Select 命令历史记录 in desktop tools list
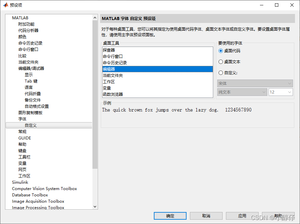 (x=158, y=63)
